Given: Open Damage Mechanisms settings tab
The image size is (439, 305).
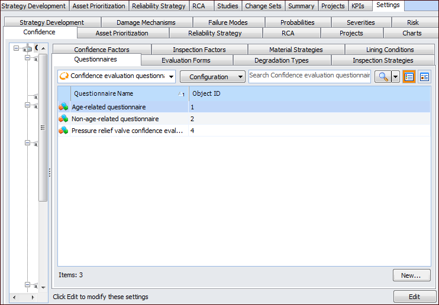Looking at the screenshot, I should pyautogui.click(x=146, y=22).
